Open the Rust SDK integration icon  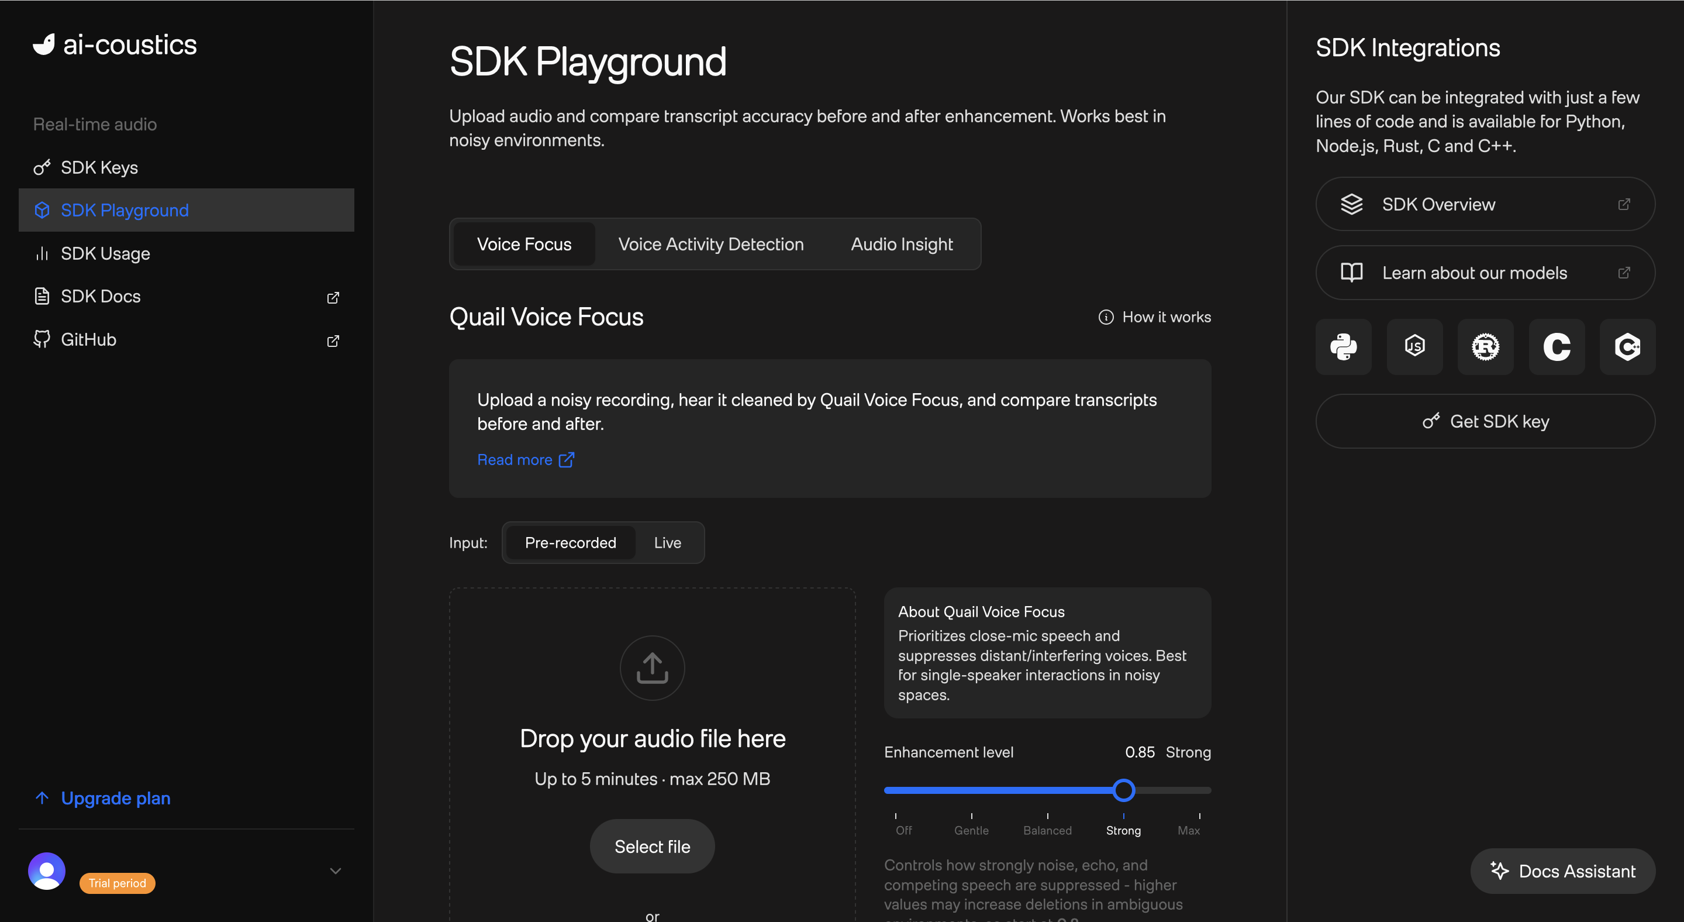(1485, 346)
